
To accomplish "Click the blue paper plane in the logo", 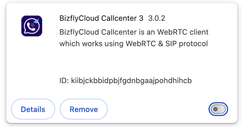I will pos(36,22).
